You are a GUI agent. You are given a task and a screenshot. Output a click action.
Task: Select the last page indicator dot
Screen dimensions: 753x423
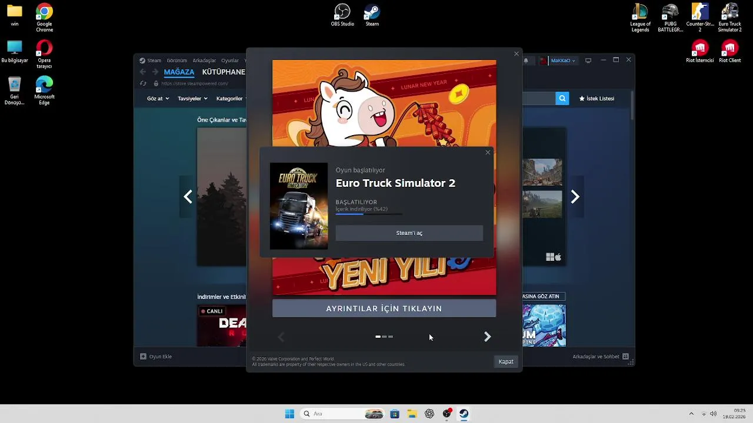pyautogui.click(x=391, y=337)
